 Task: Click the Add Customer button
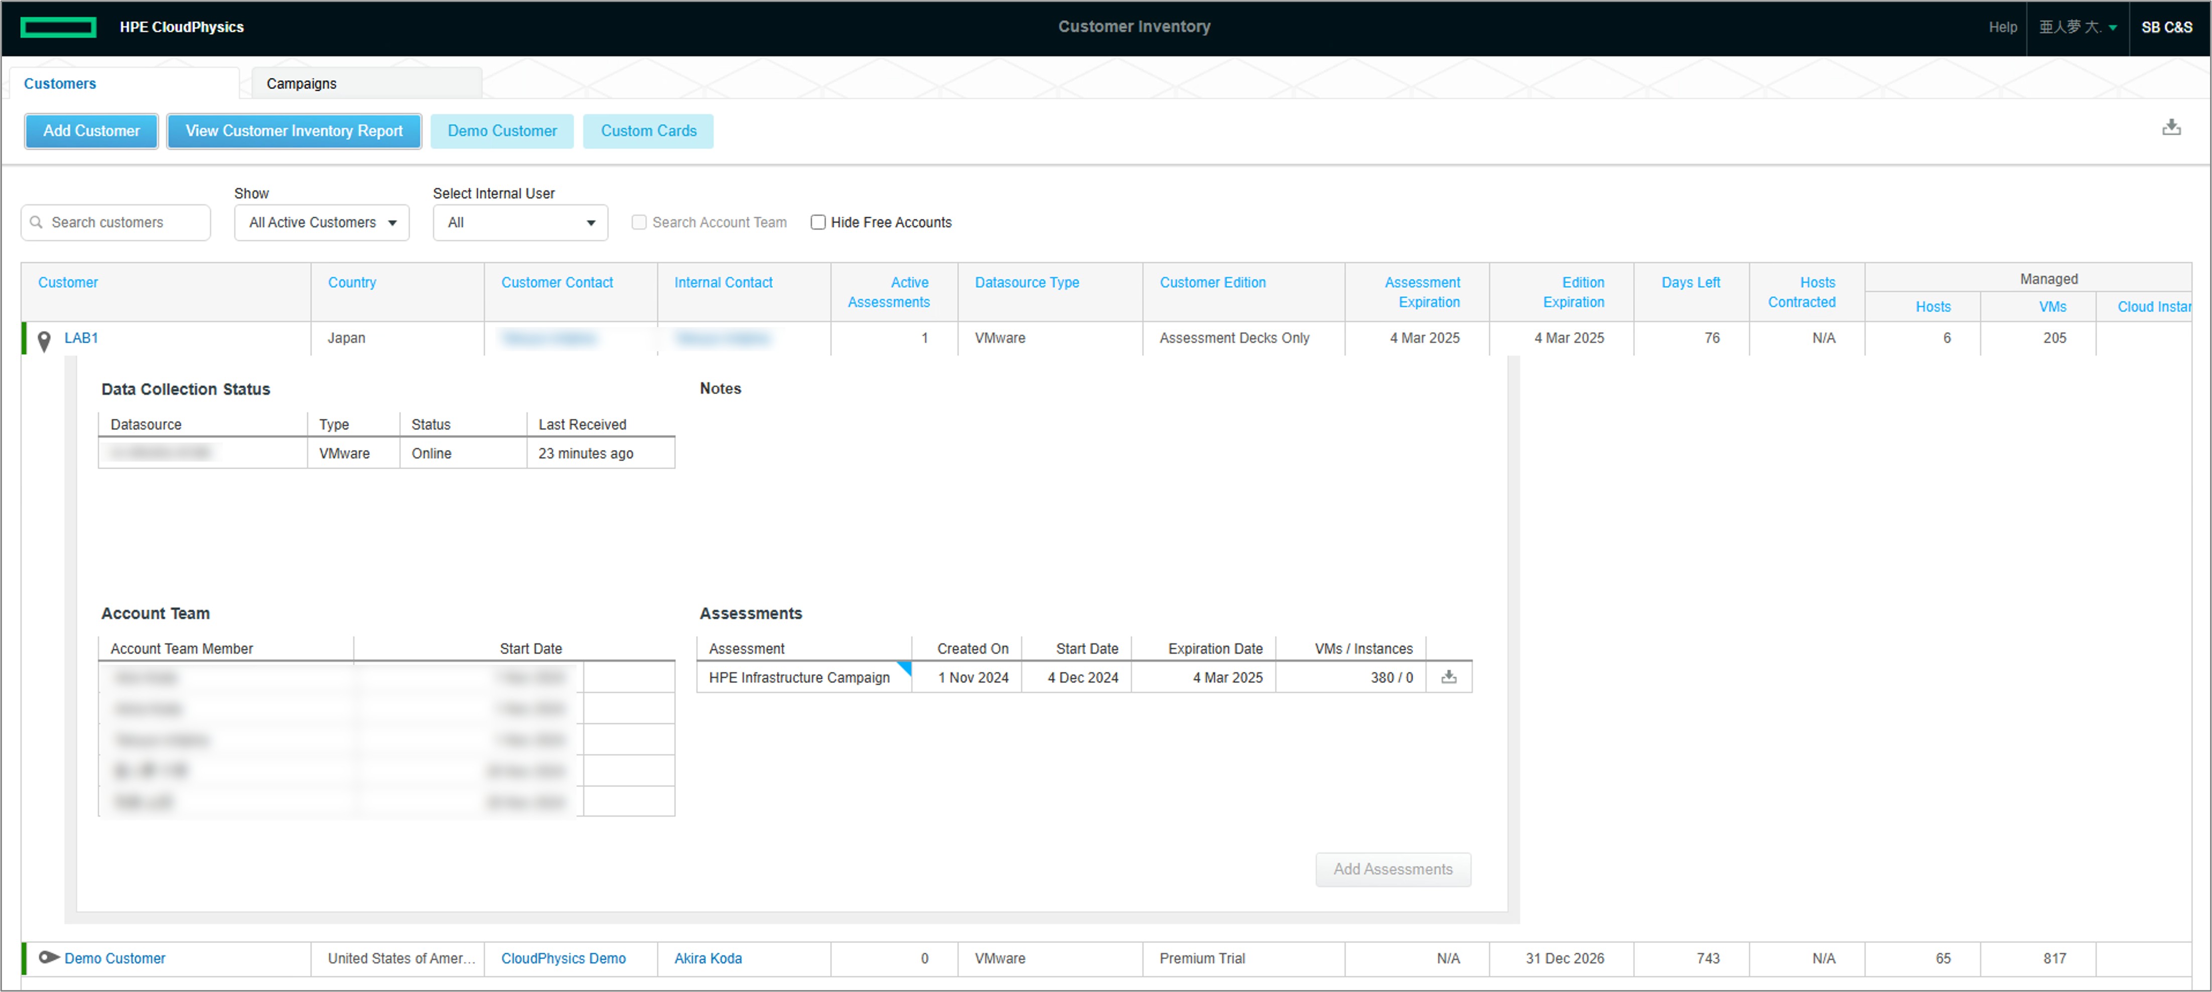point(92,130)
